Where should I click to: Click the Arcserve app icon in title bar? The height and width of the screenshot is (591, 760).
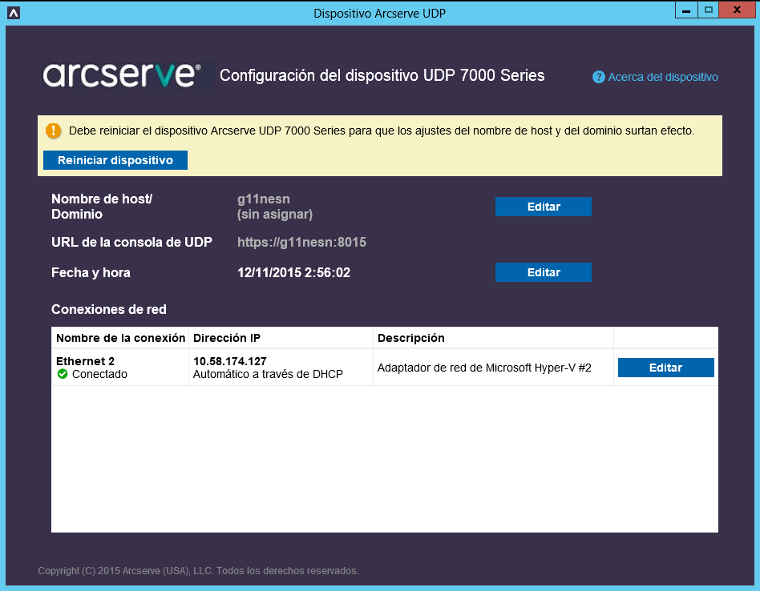(14, 13)
